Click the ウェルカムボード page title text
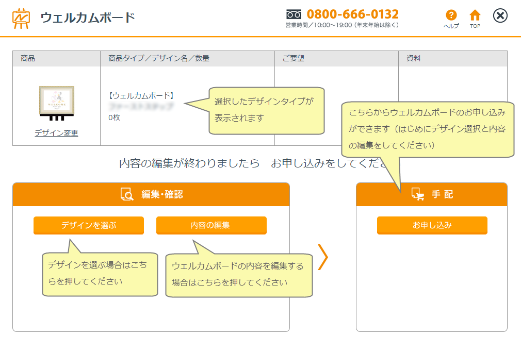521x352 pixels. pos(88,18)
